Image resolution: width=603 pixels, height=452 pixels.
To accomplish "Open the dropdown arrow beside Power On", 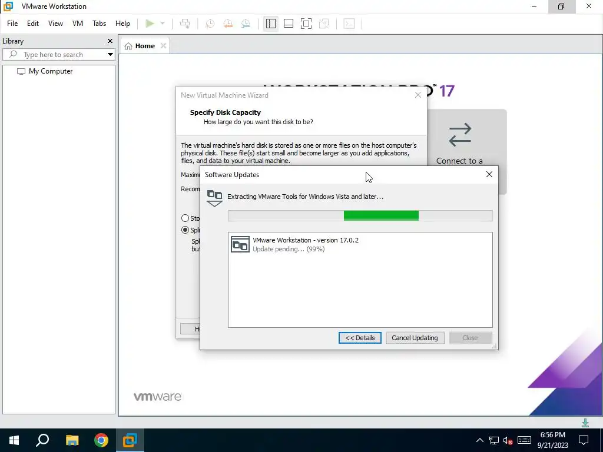I will [163, 24].
